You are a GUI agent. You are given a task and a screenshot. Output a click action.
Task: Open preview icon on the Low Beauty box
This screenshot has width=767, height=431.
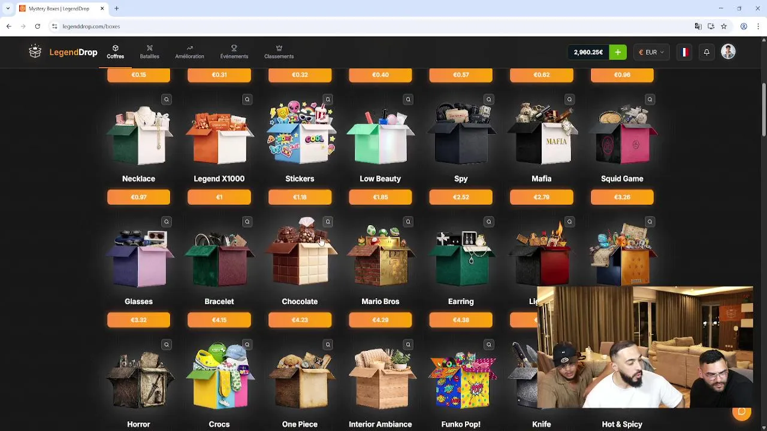[x=408, y=99]
